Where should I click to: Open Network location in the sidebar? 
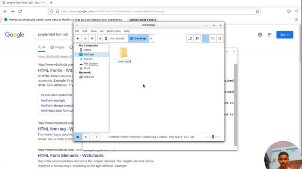pos(89,77)
